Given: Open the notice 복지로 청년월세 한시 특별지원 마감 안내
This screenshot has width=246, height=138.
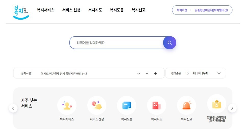Looking at the screenshot, I should pos(64,73).
